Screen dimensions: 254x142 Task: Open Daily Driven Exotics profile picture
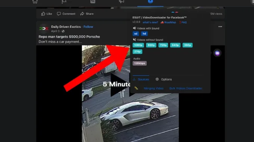(44, 29)
